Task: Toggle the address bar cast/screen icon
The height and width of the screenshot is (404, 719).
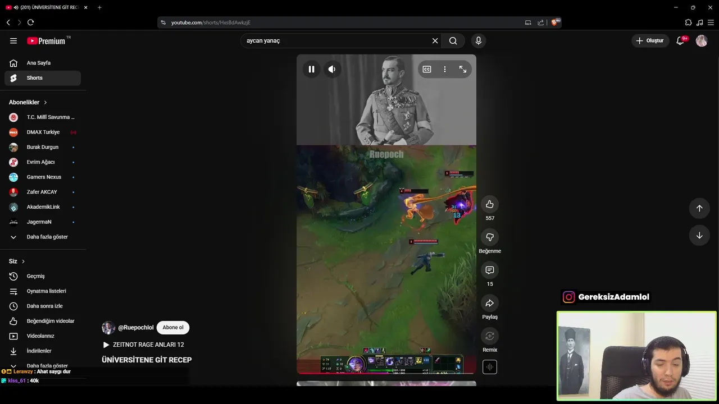Action: click(x=528, y=22)
